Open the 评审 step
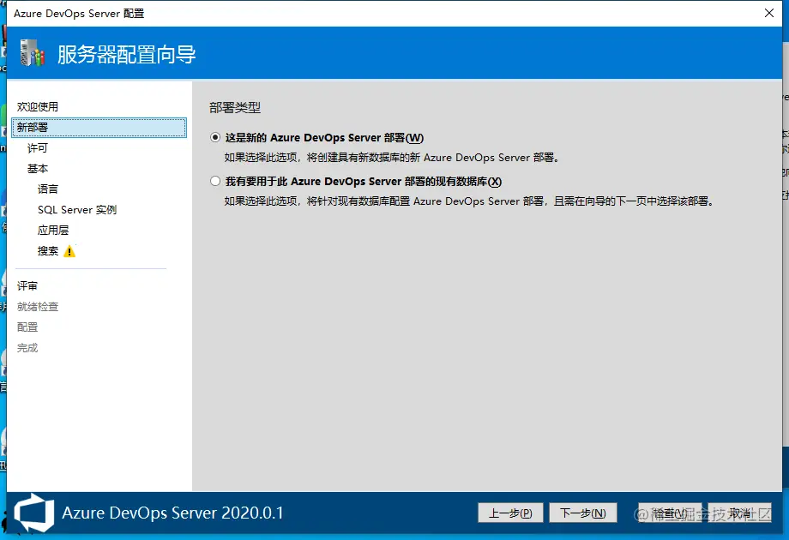 point(27,286)
